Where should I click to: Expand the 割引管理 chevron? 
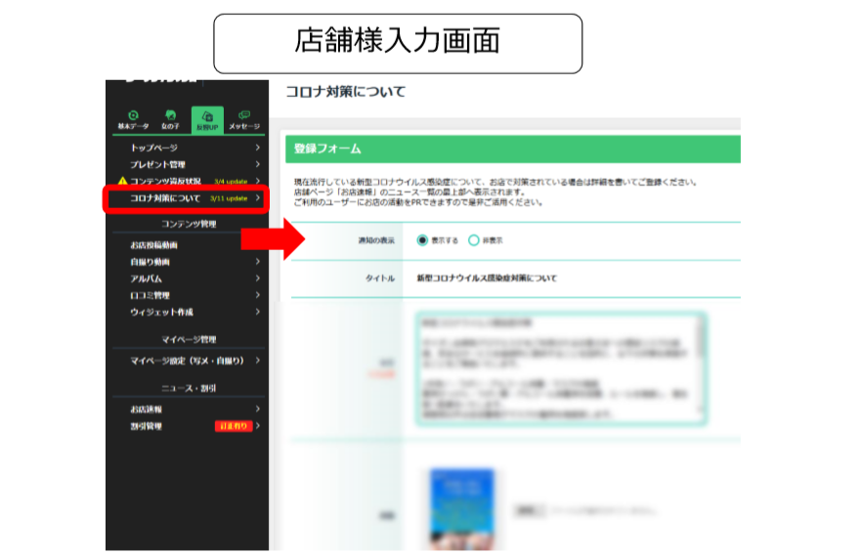[258, 426]
